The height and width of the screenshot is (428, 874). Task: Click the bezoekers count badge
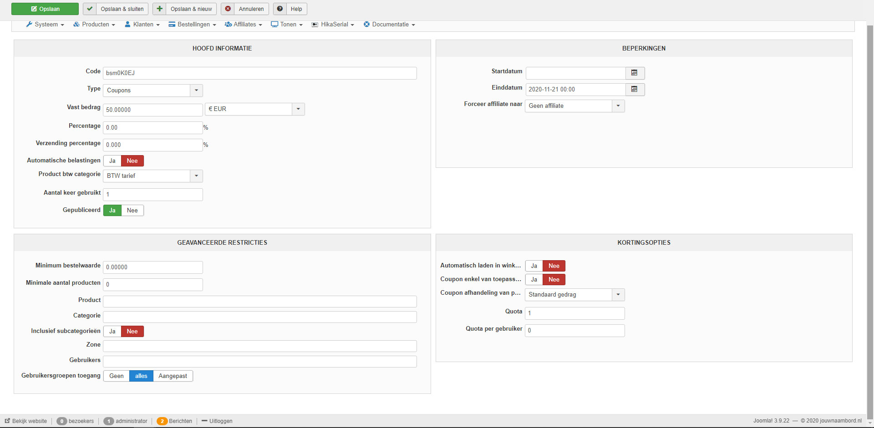tap(62, 421)
